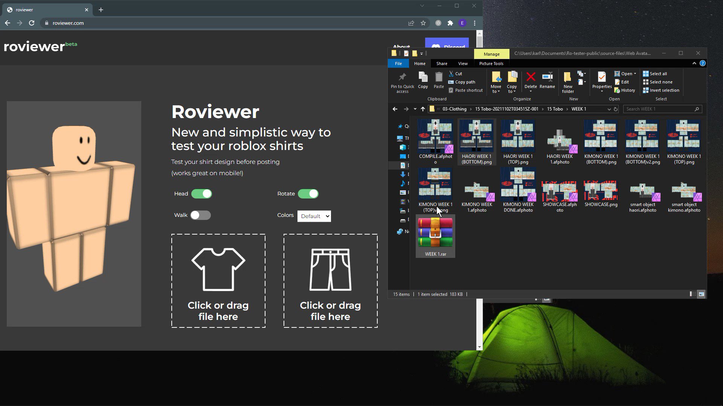Click the shirt upload area icon

[218, 268]
